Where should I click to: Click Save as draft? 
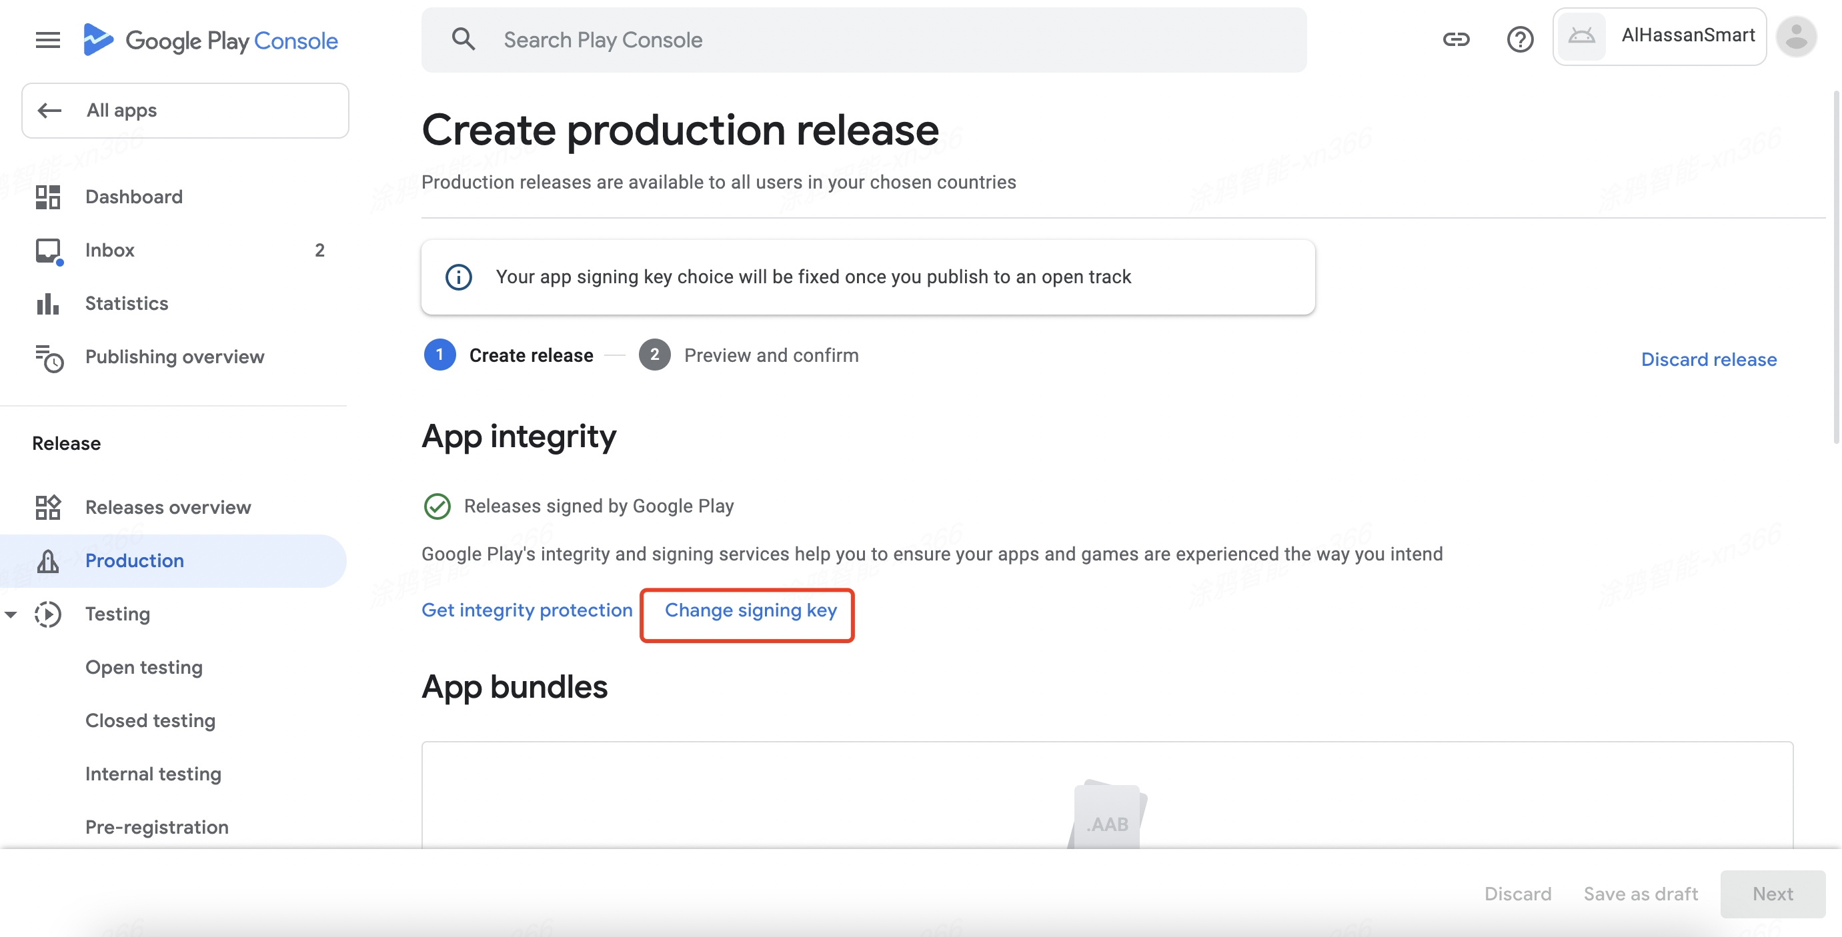(1641, 894)
